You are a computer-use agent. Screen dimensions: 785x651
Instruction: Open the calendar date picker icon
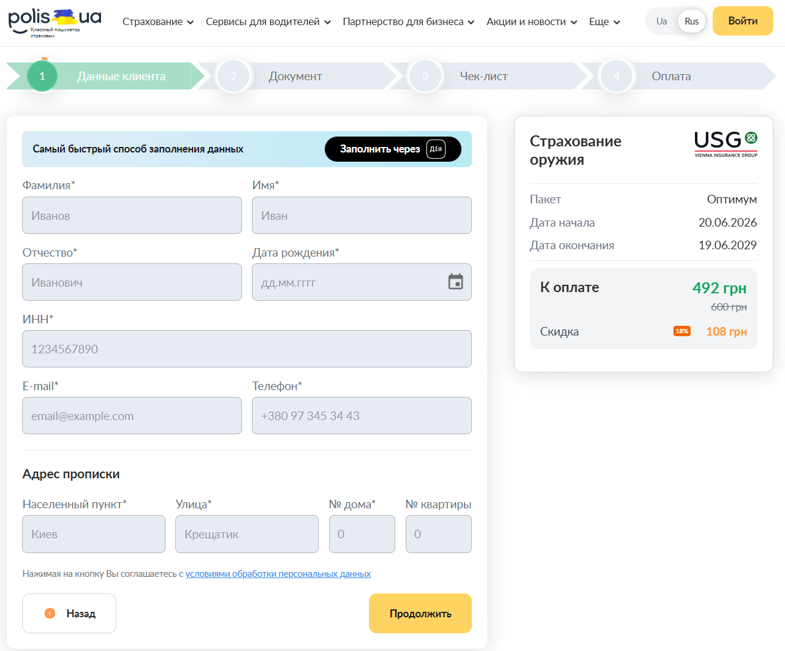coord(455,282)
